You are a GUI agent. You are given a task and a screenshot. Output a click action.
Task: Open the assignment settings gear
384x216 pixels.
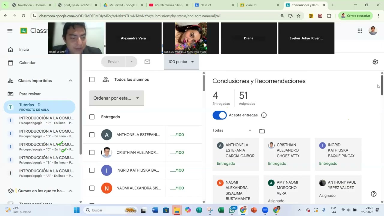pos(375,62)
